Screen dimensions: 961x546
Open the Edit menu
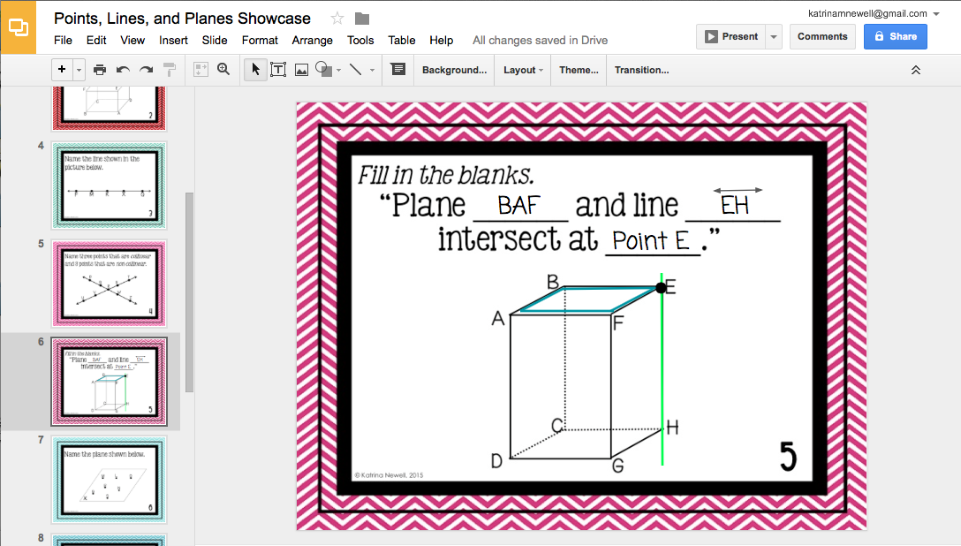(96, 41)
